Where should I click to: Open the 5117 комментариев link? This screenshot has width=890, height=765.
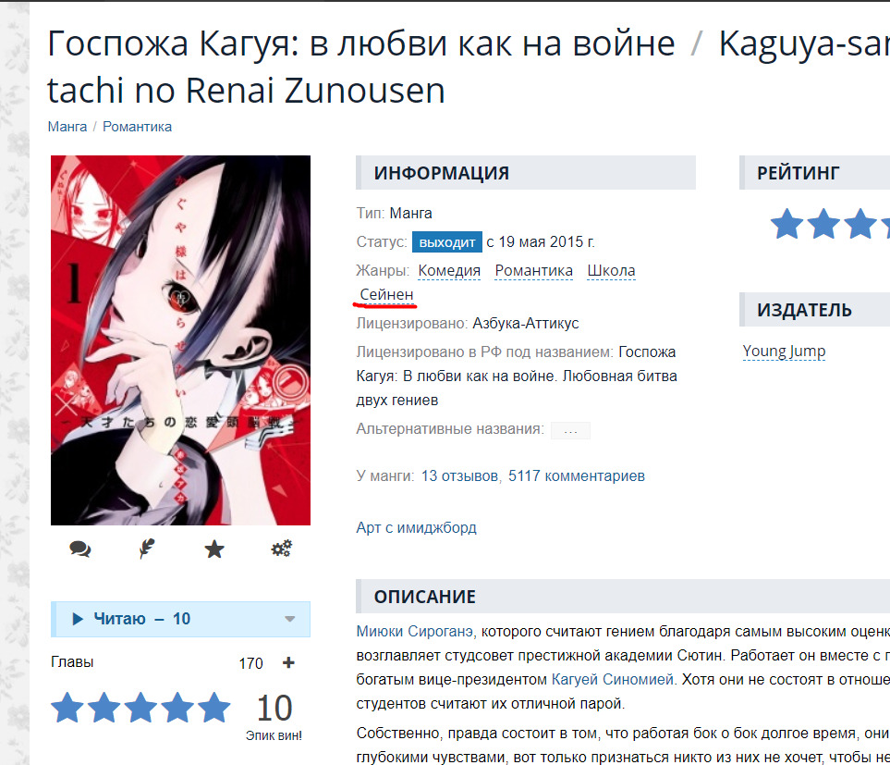point(576,475)
